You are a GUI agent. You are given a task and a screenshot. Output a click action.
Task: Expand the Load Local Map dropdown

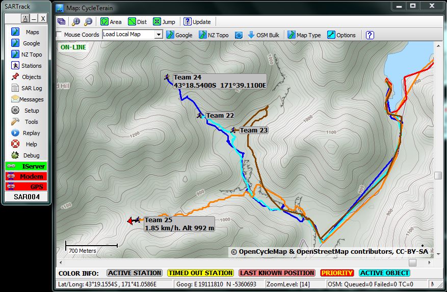click(159, 35)
